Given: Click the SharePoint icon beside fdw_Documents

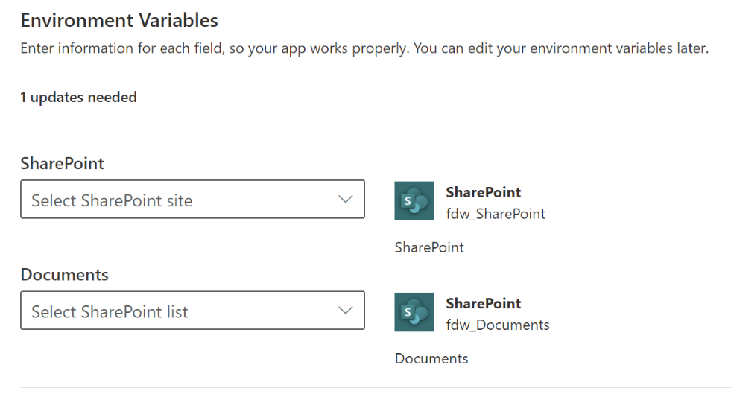Looking at the screenshot, I should (x=414, y=312).
